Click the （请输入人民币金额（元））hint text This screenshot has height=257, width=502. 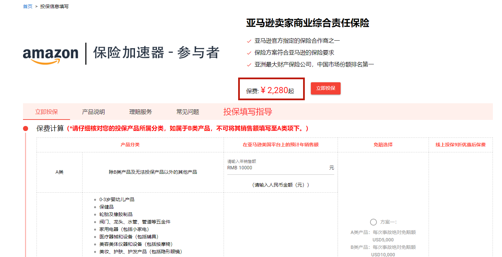click(280, 185)
